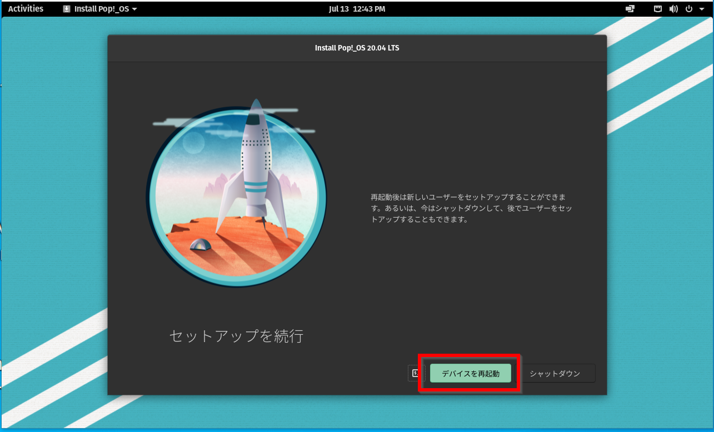This screenshot has width=714, height=432.
Task: Click the power icon in top bar
Action: click(689, 9)
